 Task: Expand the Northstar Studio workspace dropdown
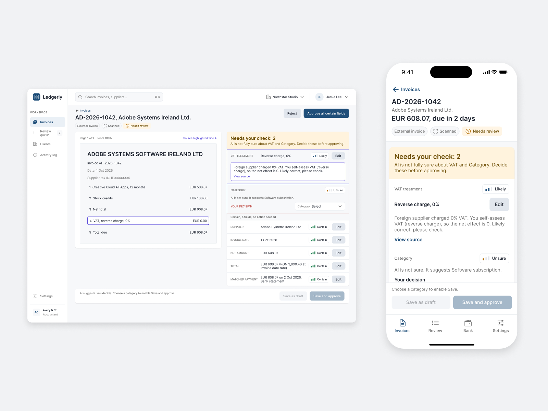(x=302, y=97)
